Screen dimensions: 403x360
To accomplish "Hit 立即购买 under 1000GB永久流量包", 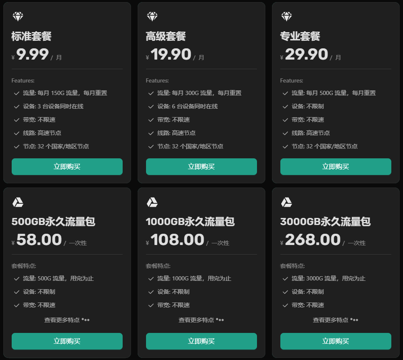I will [x=201, y=341].
